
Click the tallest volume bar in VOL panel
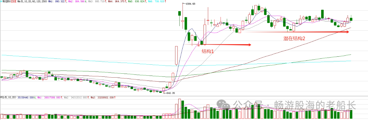pyautogui.click(x=180, y=109)
